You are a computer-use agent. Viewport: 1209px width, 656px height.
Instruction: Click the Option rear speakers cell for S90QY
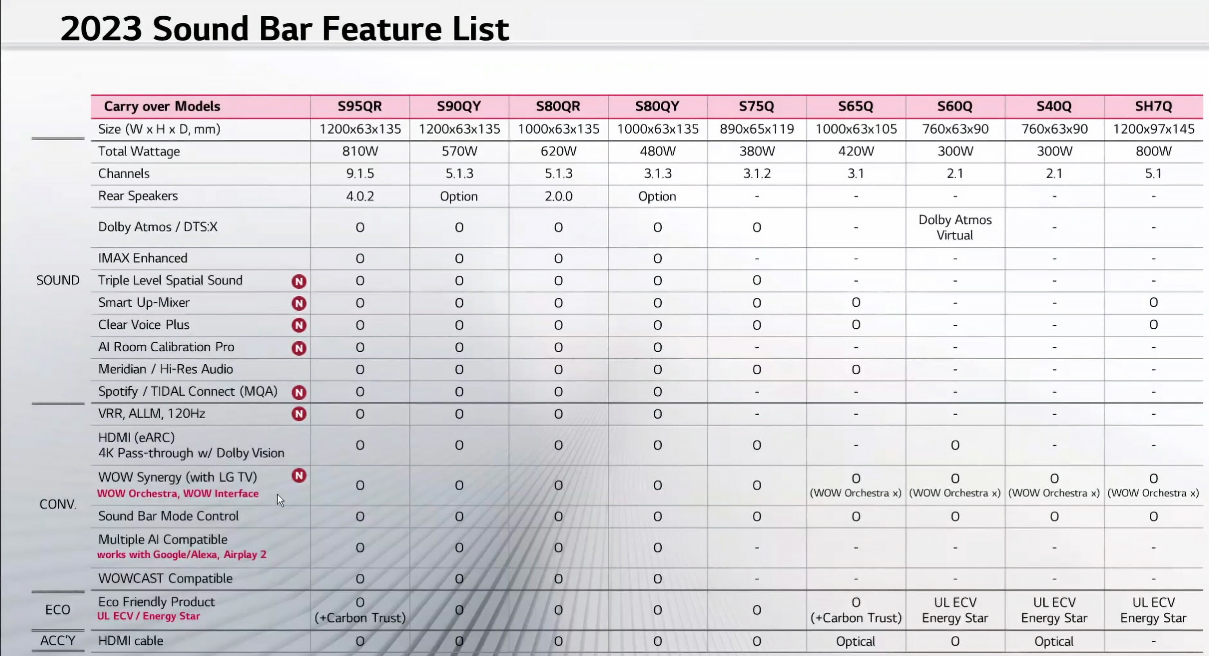pos(459,196)
